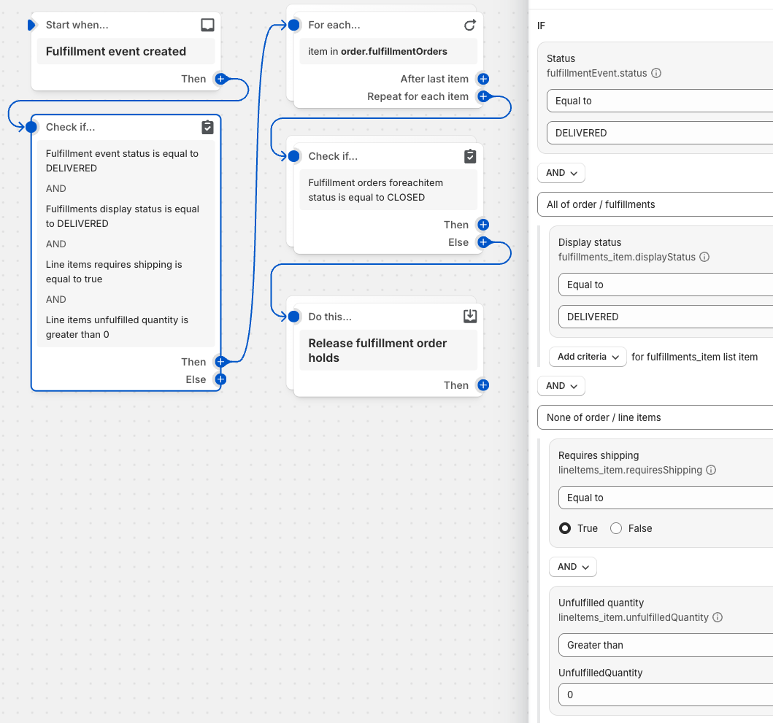This screenshot has width=773, height=723.
Task: Open the Greater than operator dropdown
Action: (664, 645)
